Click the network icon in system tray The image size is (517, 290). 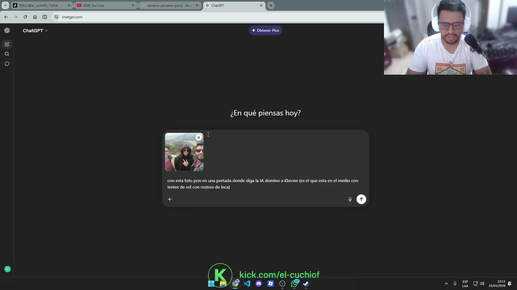coord(475,284)
